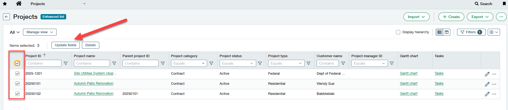Open the Filters button
The width and height of the screenshot is (508, 110).
(471, 32)
